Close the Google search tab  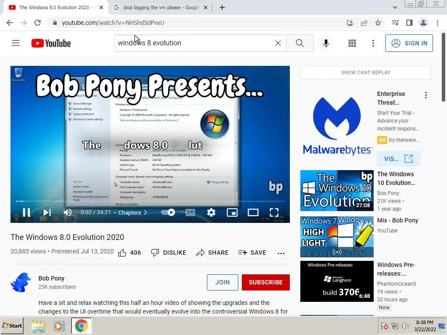tap(205, 8)
